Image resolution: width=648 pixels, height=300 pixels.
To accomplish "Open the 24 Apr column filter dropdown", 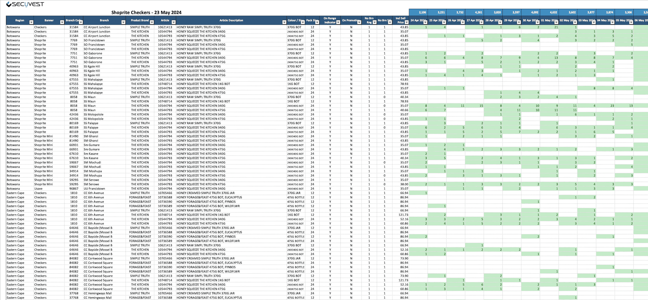I will pyautogui.click(x=425, y=22).
